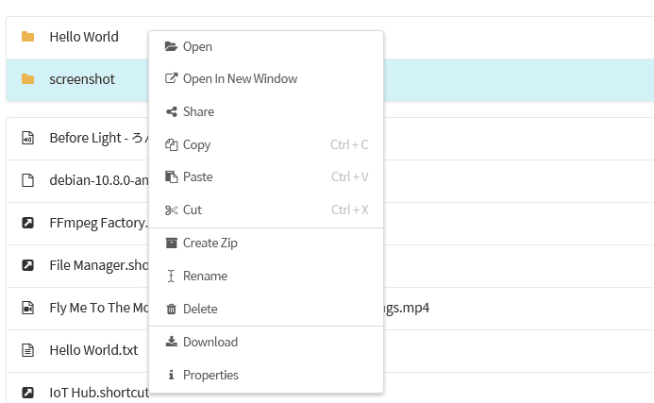The image size is (654, 403).
Task: Click the open-folder icon beside Open
Action: [171, 46]
